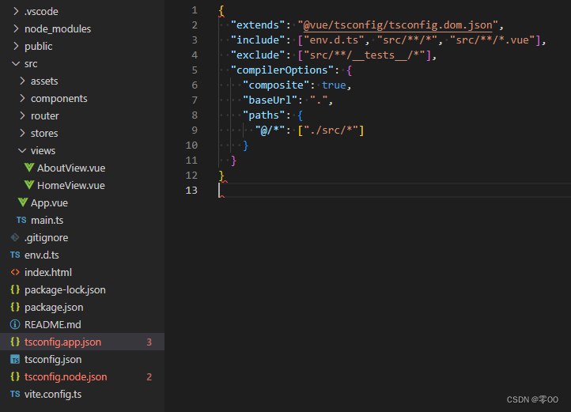Click the info icon beside README.md

(x=15, y=324)
